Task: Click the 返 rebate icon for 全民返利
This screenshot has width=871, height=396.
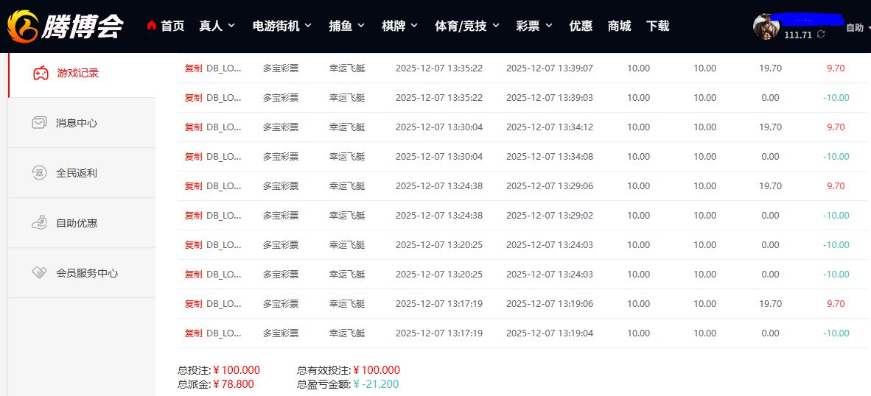Action: tap(39, 173)
